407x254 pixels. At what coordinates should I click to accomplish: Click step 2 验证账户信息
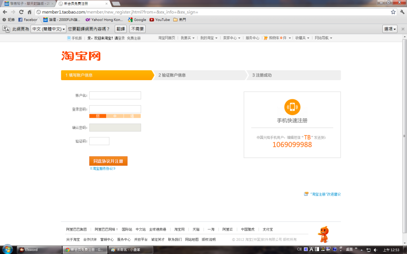coord(200,75)
